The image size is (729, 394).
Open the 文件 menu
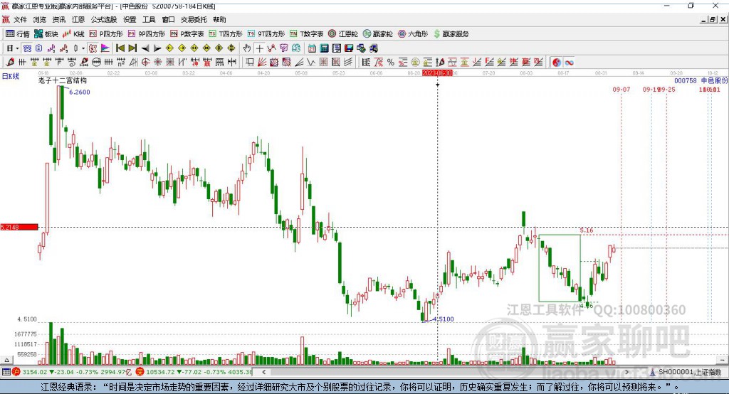point(20,19)
